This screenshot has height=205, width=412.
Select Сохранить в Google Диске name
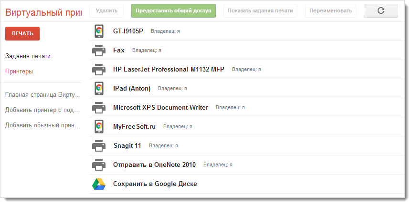click(155, 184)
